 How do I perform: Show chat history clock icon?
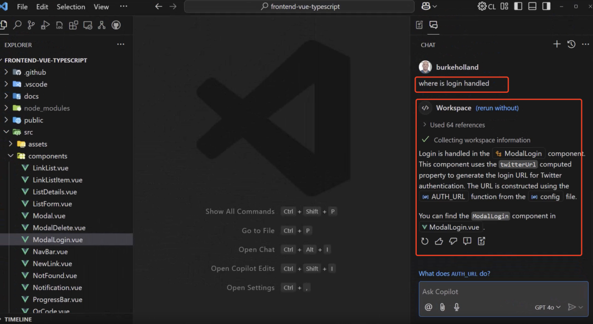(571, 44)
